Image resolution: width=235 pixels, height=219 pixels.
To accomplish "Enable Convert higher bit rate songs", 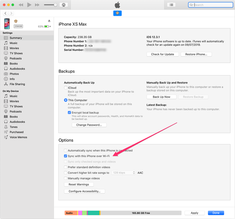I will (65, 173).
